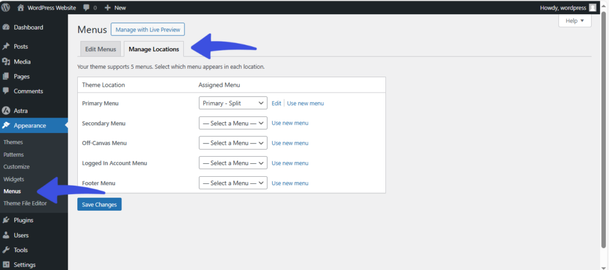
Task: Expand the Help panel
Action: 575,21
